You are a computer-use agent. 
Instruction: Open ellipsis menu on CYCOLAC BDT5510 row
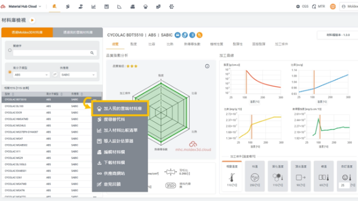95,99
